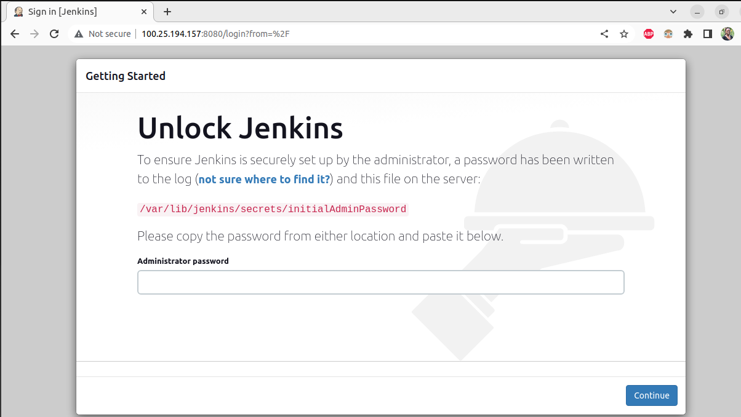Image resolution: width=741 pixels, height=417 pixels.
Task: Close the Sign in [Jenkins] tab
Action: coord(143,12)
